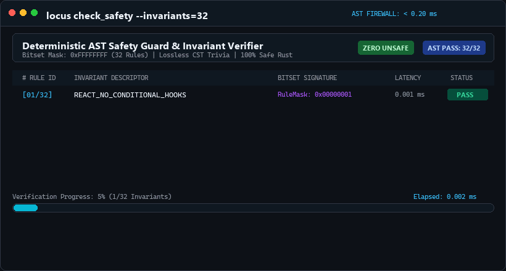Click AST FIREWALL: < 0.20 ms text
Image resolution: width=506 pixels, height=271 pixels.
(394, 14)
